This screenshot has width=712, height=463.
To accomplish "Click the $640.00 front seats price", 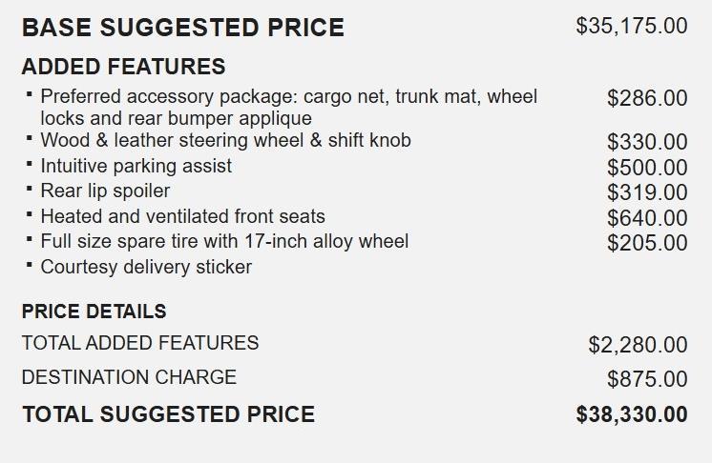I will click(646, 218).
